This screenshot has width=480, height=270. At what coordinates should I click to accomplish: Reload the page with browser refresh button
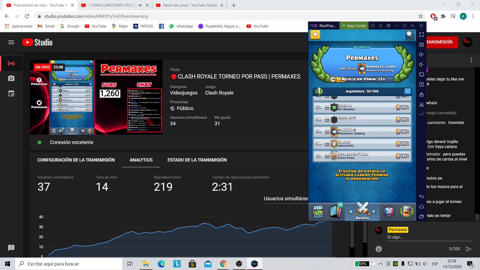click(x=27, y=16)
